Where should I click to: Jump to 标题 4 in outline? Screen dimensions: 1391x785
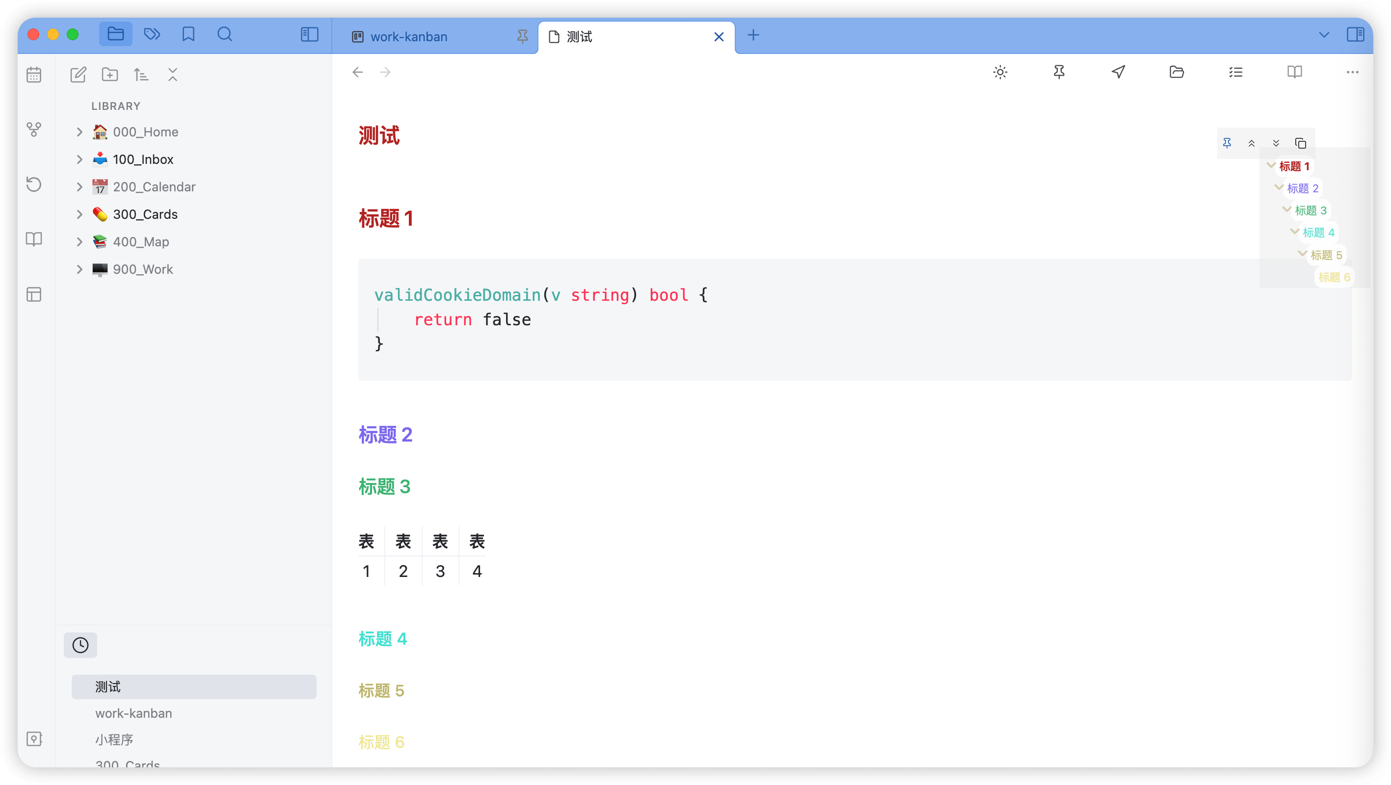tap(1318, 233)
